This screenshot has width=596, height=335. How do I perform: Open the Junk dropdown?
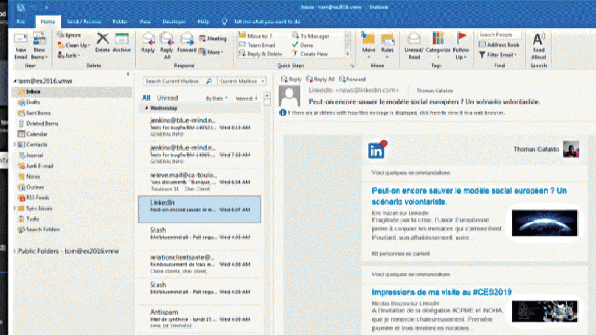[x=69, y=55]
